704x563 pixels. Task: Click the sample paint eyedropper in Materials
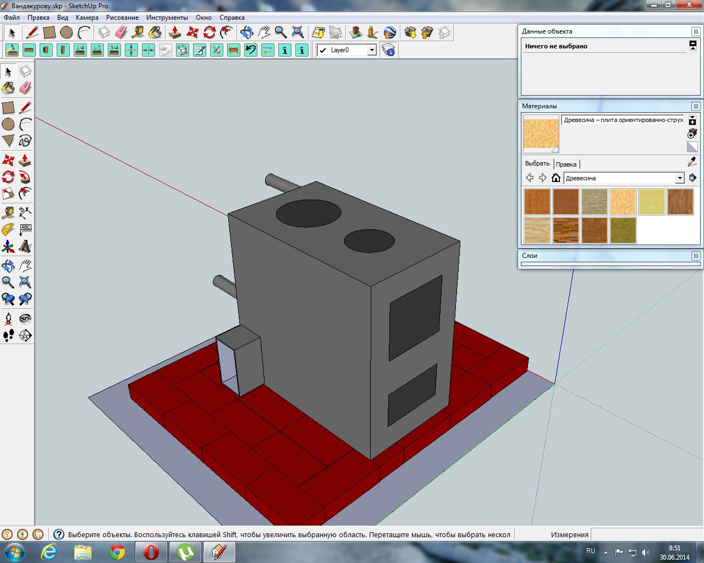pyautogui.click(x=692, y=162)
